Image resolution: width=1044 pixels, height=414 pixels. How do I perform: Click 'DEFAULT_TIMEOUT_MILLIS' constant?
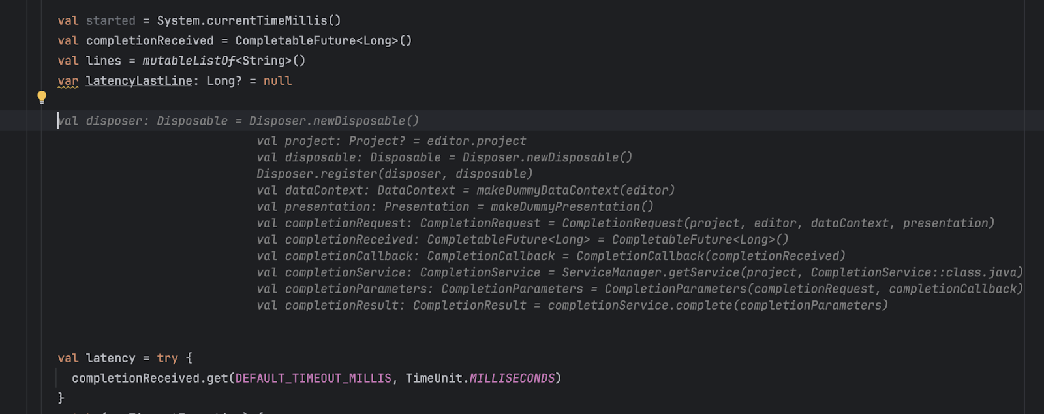pyautogui.click(x=313, y=378)
